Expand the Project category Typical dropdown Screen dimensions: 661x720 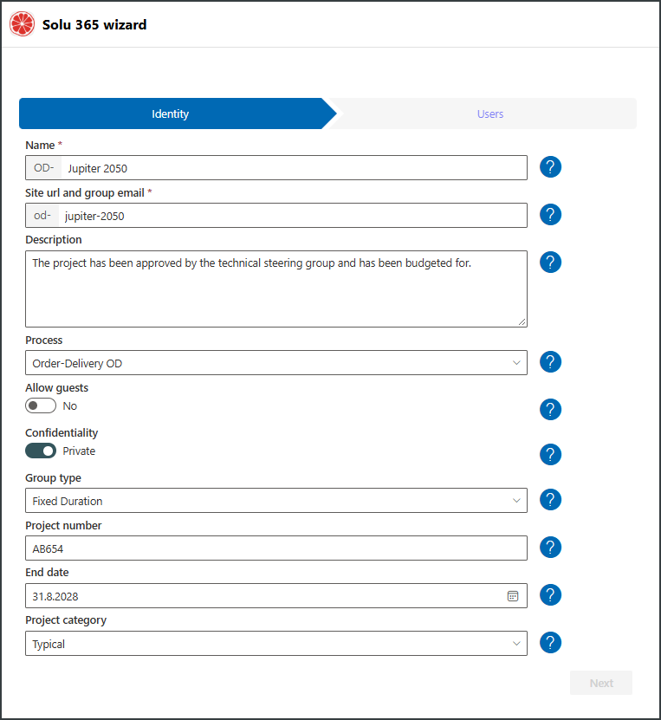tap(275, 643)
